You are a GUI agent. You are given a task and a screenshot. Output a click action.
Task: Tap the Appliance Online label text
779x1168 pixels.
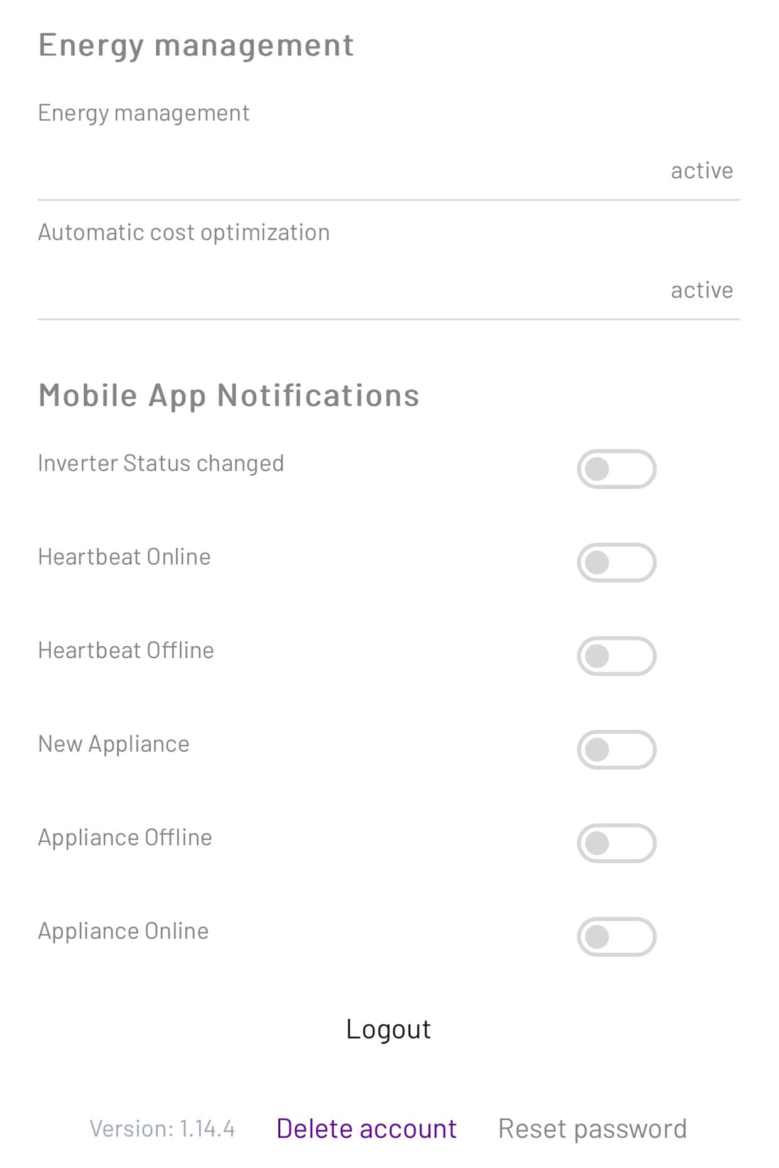coord(123,931)
